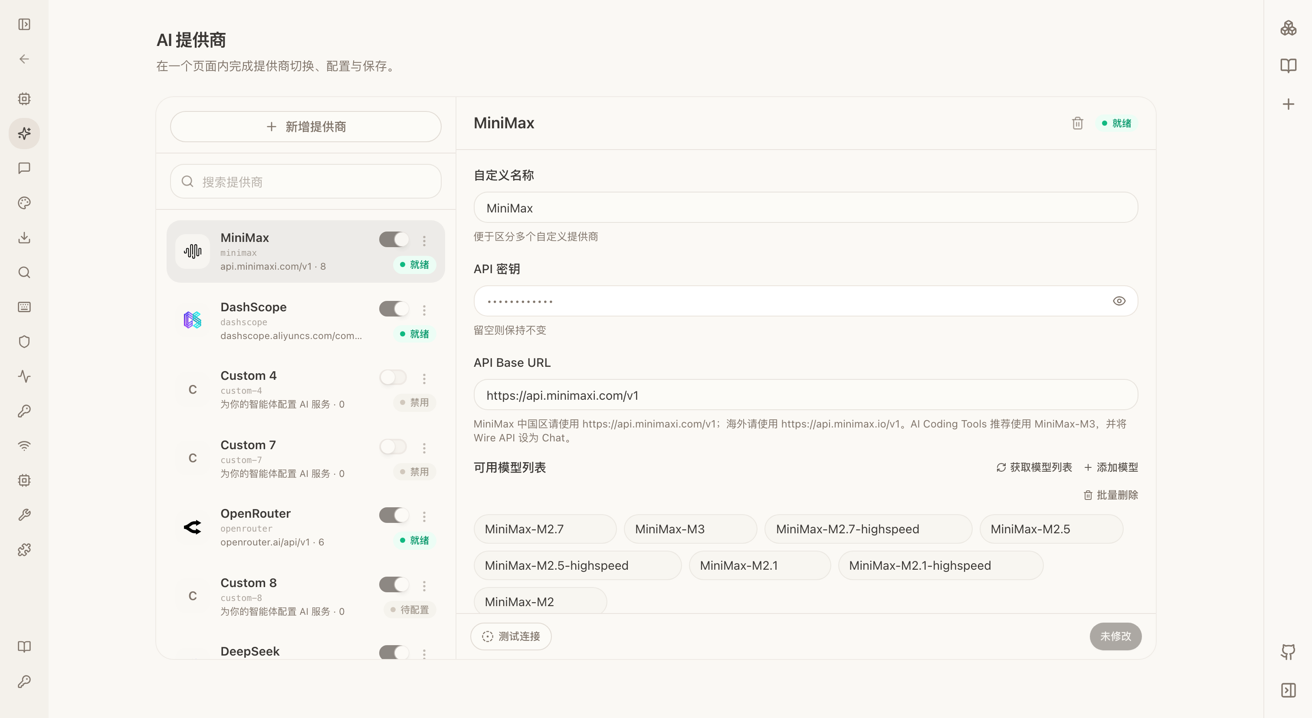Select the MiniMax-M2.7-highspeed model chip
The height and width of the screenshot is (718, 1312).
[x=869, y=529]
